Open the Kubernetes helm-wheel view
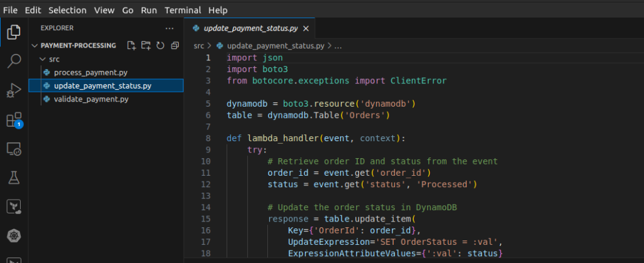This screenshot has width=644, height=263. [x=14, y=235]
